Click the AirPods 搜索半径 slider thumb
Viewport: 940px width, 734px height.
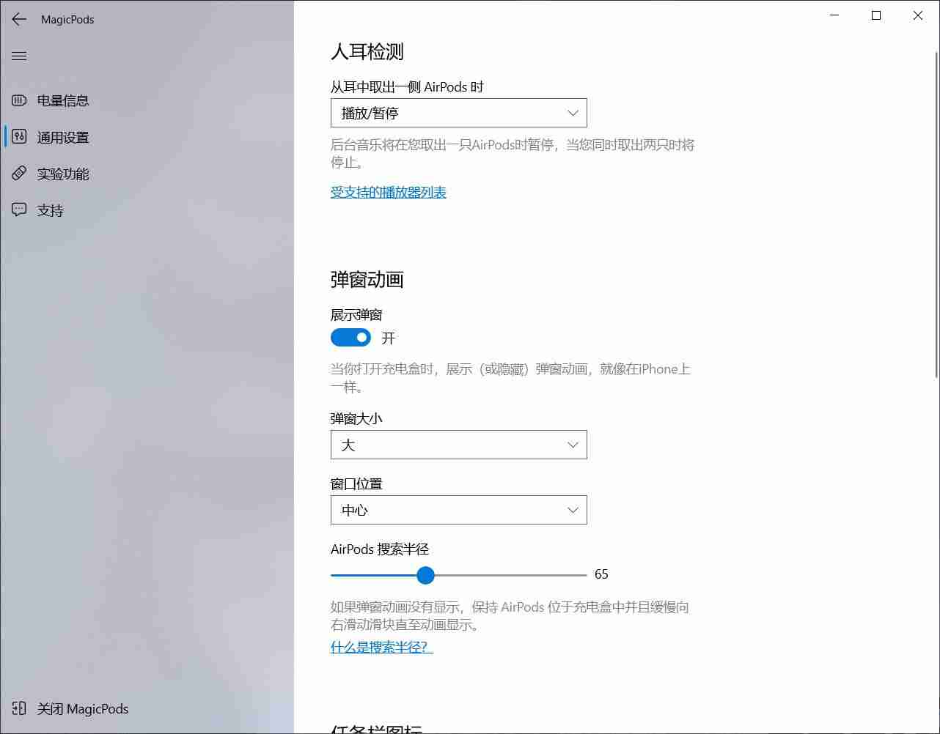click(x=425, y=575)
